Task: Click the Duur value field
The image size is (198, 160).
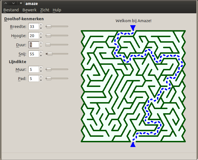Action: pos(34,45)
